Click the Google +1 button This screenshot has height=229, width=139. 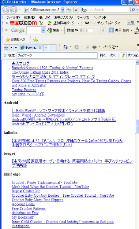pos(83,30)
